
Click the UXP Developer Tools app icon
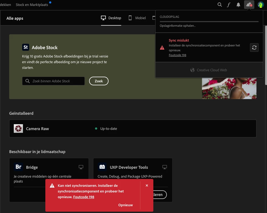coord(102,167)
